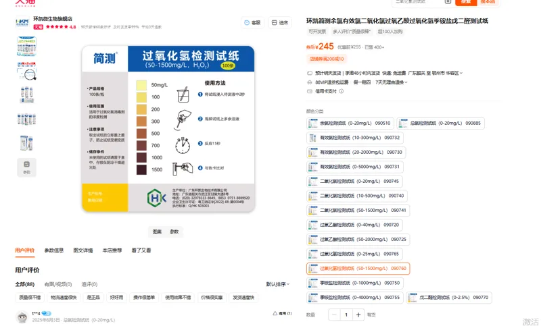The height and width of the screenshot is (326, 541).
Task: Open the 看了又看 tab
Action: point(141,250)
